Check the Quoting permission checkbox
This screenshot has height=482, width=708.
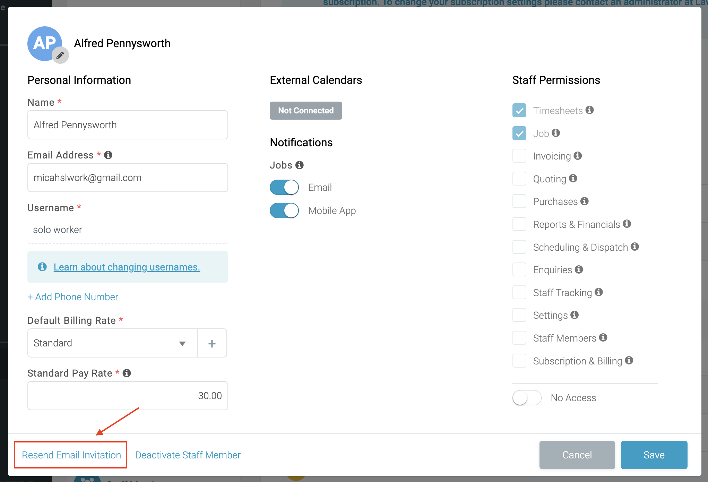[519, 179]
